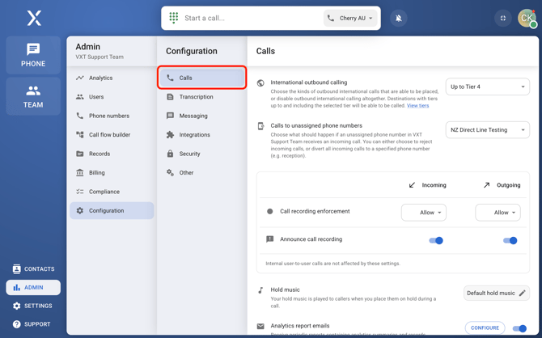Click the Analytics trend line icon
Screen dimensions: 542x338
tap(80, 78)
